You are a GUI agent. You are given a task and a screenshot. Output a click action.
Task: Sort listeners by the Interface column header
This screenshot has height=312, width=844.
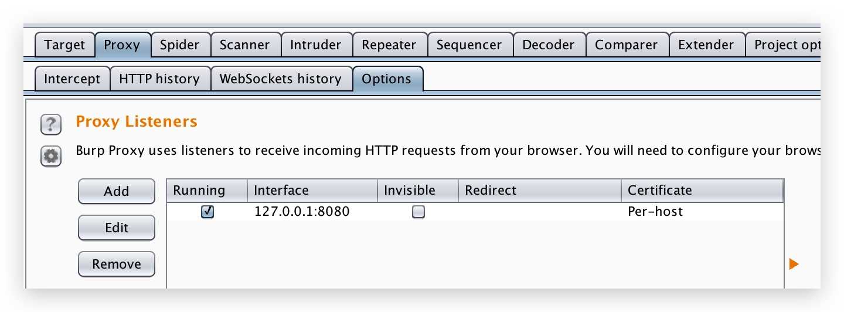coord(312,191)
